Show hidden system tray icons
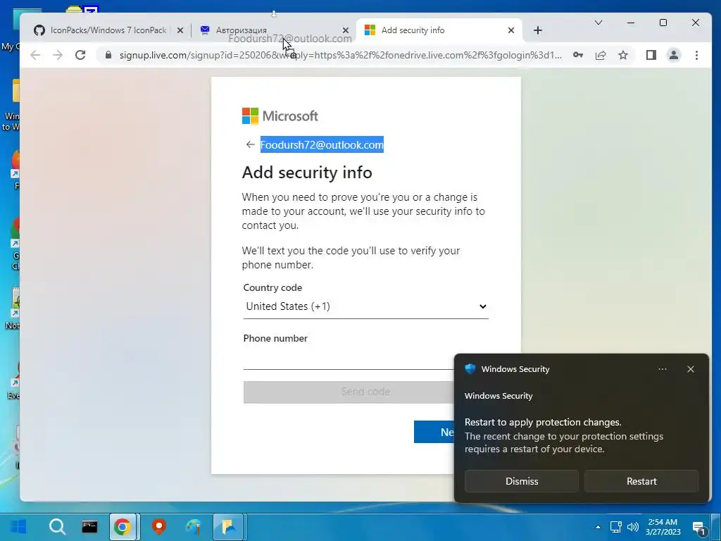 click(x=598, y=527)
